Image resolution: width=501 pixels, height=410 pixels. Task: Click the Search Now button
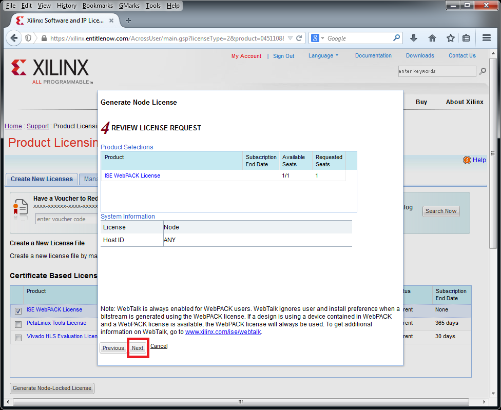coord(441,211)
